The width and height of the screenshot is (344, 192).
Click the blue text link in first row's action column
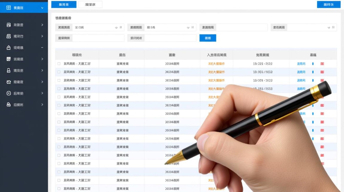pos(301,64)
